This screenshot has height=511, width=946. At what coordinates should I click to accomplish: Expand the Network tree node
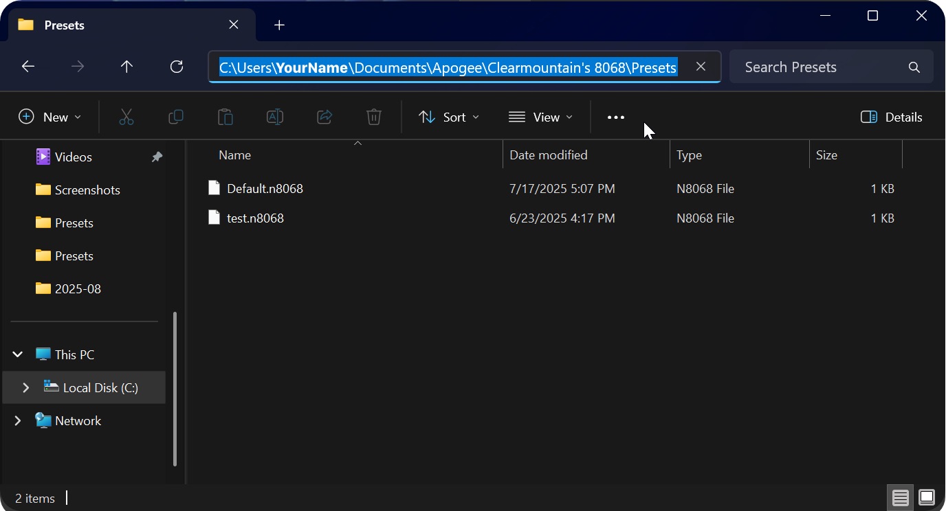point(18,421)
